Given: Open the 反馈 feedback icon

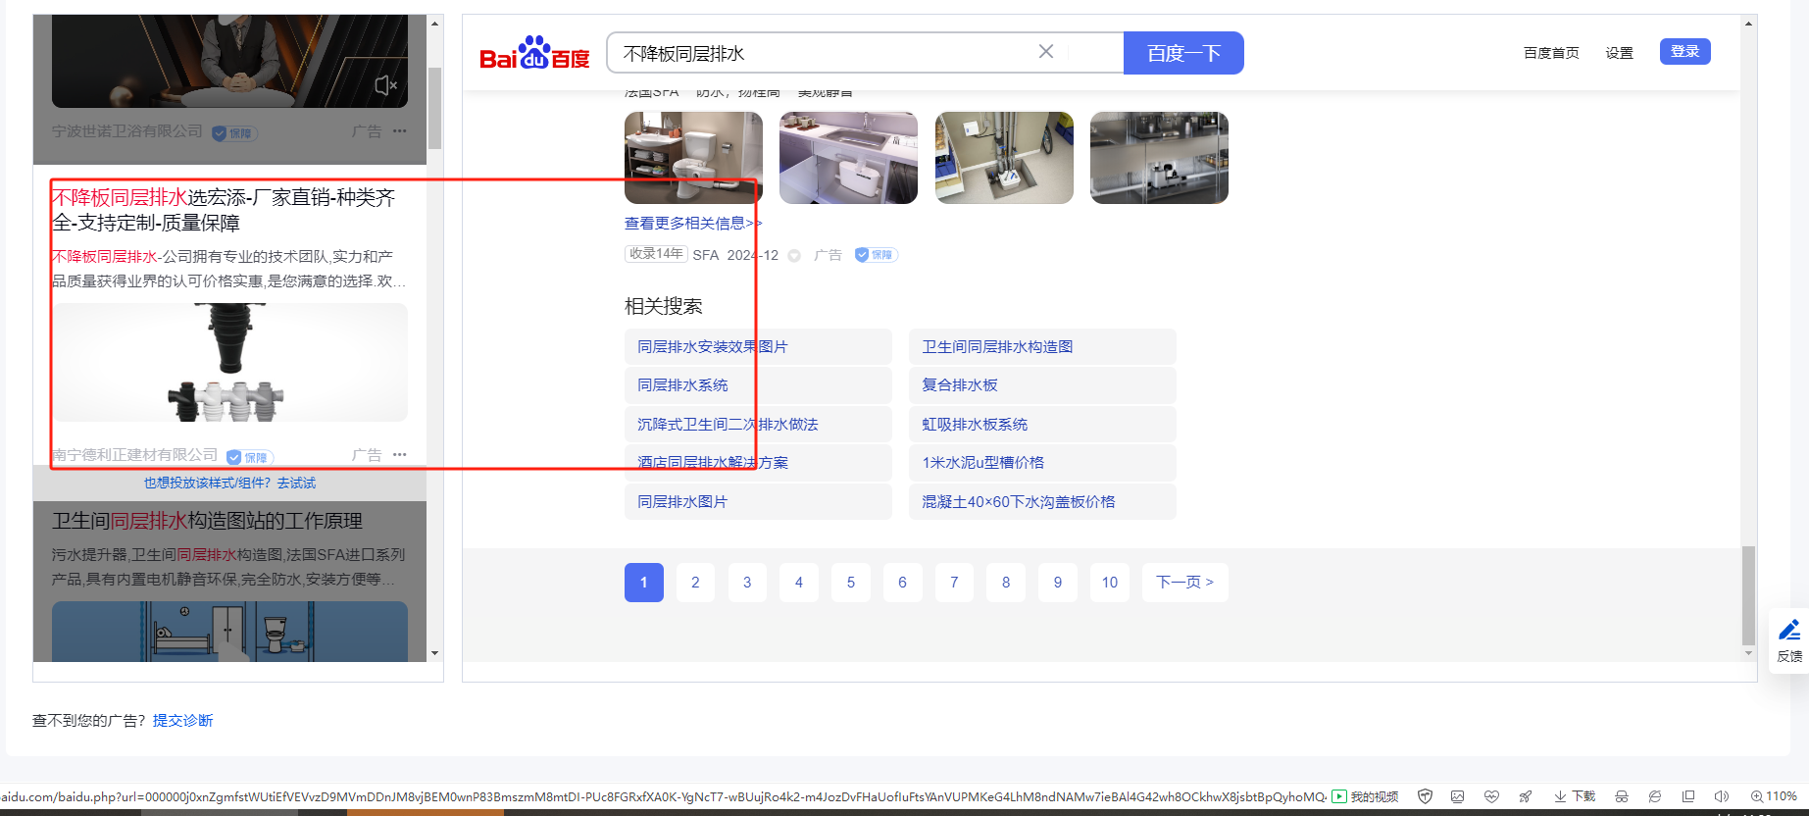Looking at the screenshot, I should pos(1789,640).
